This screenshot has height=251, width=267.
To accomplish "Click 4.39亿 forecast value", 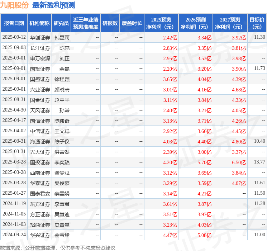I will [239, 79].
